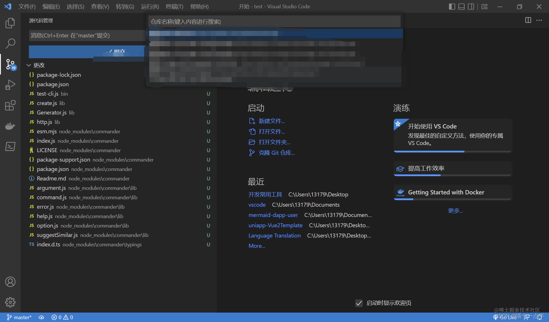Viewport: 549px width, 322px height.
Task: Select the Git branch status bar icon
Action: pyautogui.click(x=9, y=317)
